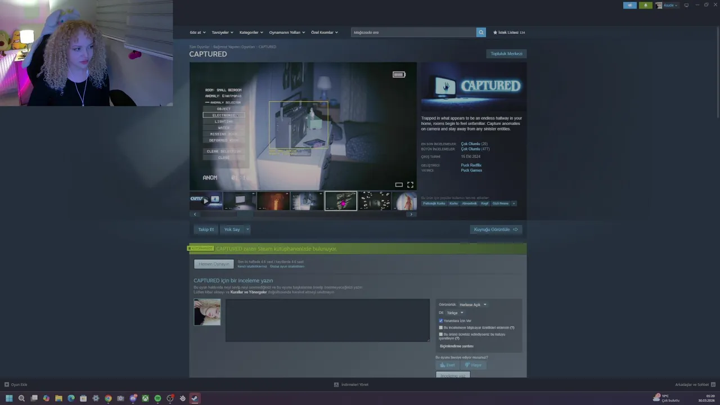The width and height of the screenshot is (720, 405).
Task: Click the Topluluk Merkezi button
Action: (x=506, y=53)
